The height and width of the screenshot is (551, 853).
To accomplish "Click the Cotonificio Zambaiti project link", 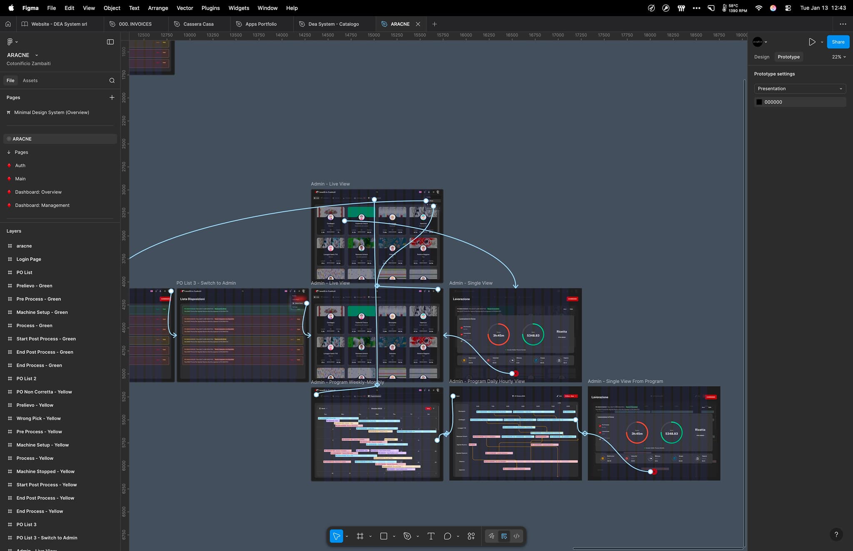I will point(28,64).
